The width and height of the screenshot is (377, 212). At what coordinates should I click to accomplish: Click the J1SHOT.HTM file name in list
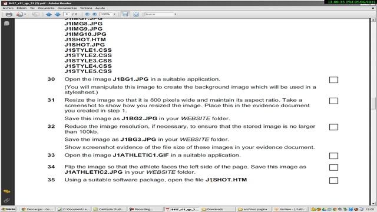85,39
